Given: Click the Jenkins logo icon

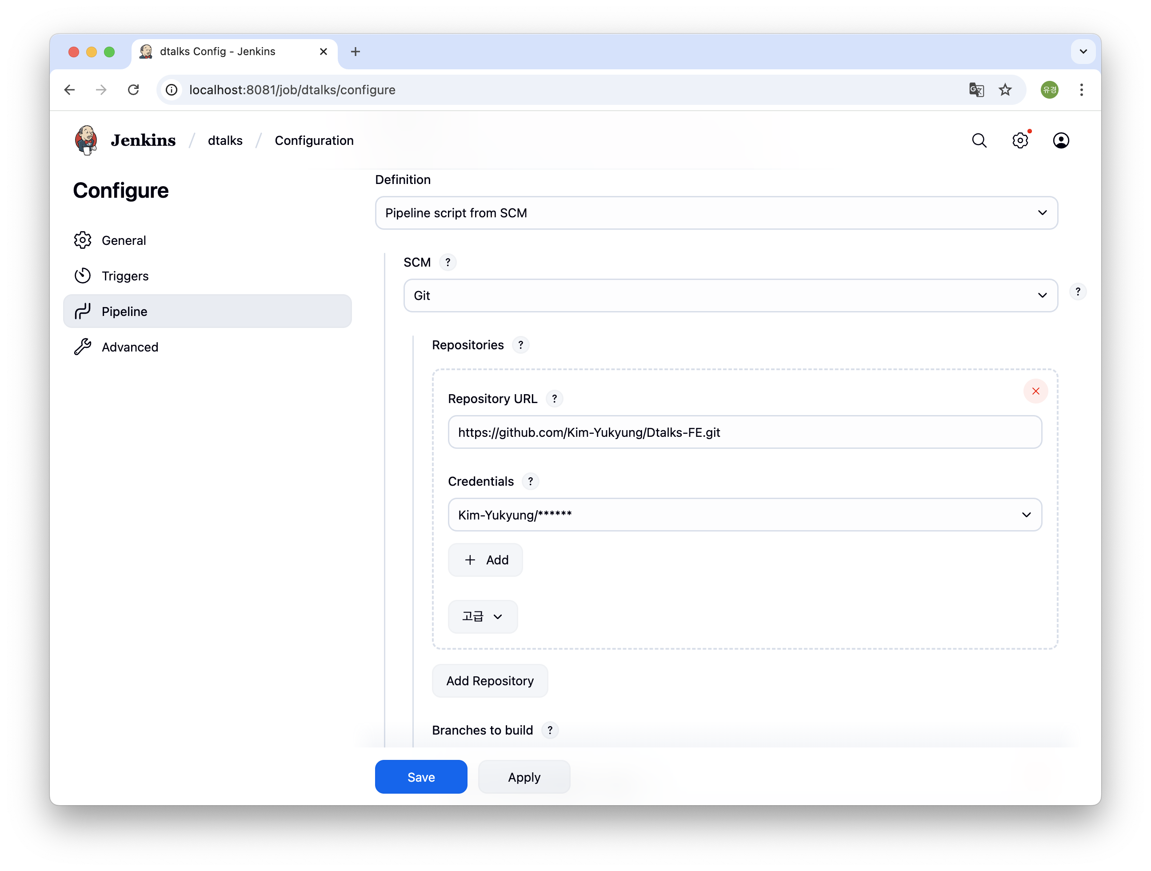Looking at the screenshot, I should click(x=86, y=140).
